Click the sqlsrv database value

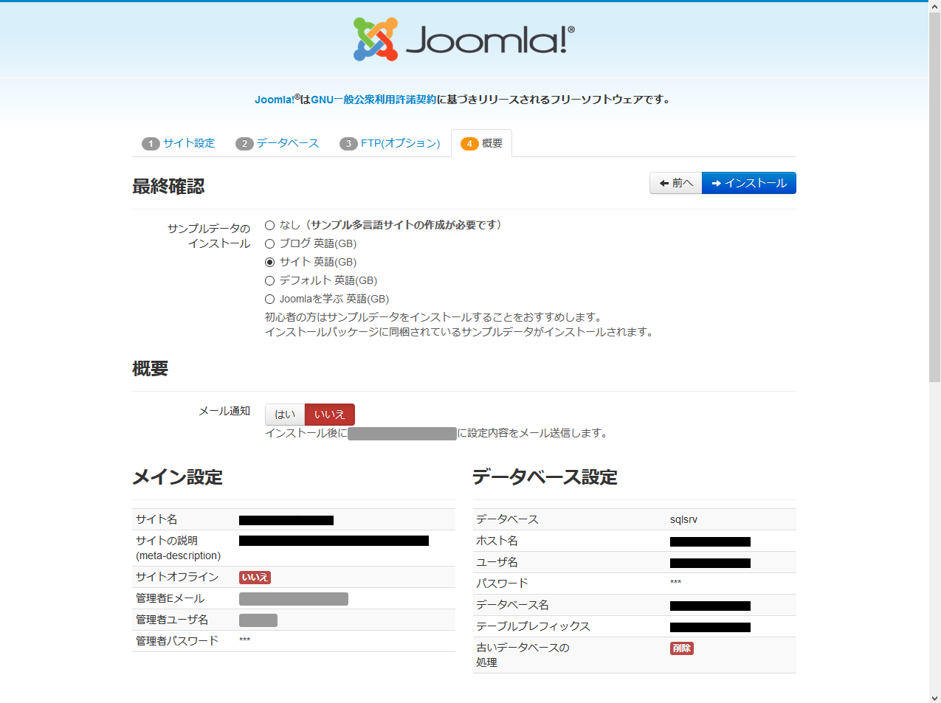(683, 519)
